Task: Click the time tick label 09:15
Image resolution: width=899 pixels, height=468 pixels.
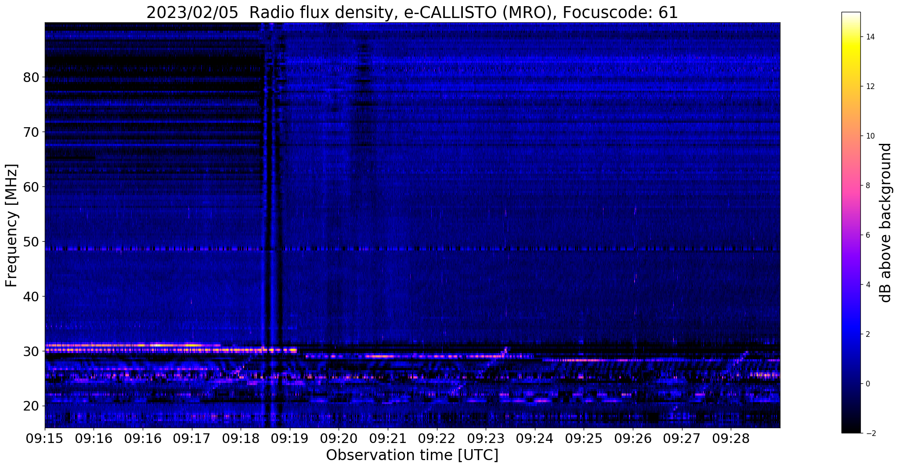Action: [45, 439]
